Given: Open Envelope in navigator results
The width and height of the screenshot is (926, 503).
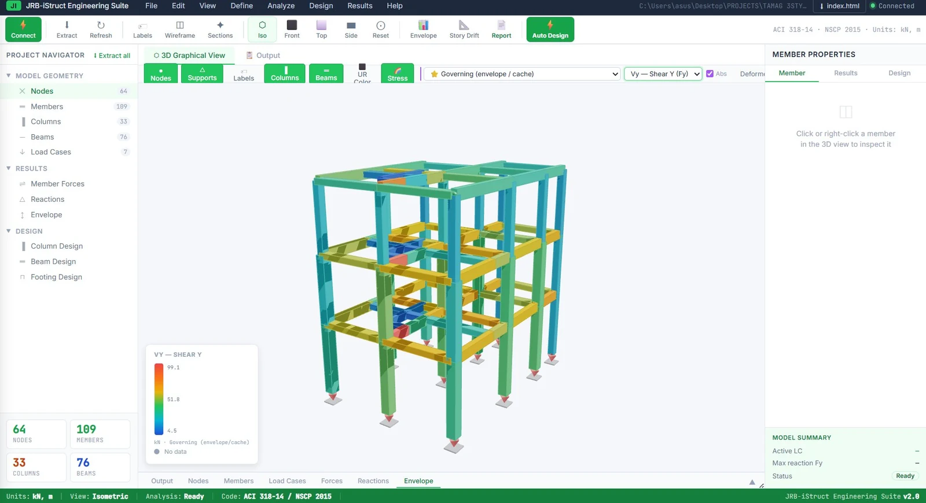Looking at the screenshot, I should pos(69,215).
